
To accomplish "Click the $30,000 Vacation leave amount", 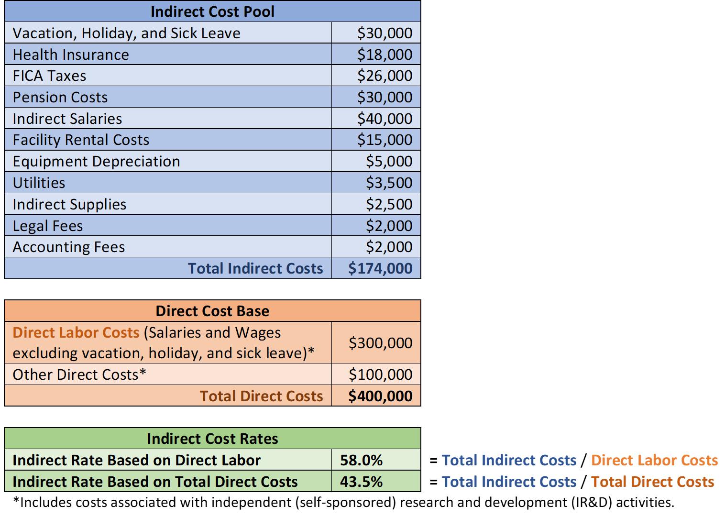I will 376,33.
